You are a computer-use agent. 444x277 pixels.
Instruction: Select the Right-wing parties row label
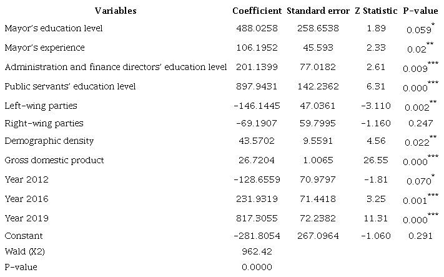click(x=44, y=123)
